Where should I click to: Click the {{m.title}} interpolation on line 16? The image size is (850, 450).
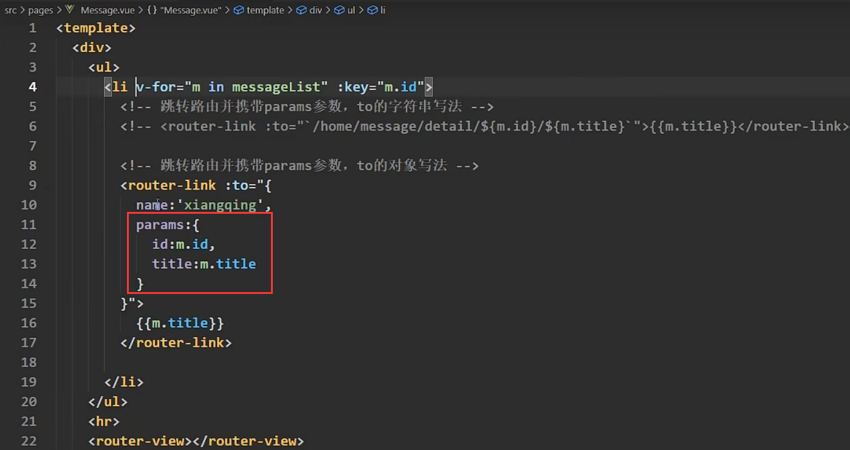tap(180, 323)
